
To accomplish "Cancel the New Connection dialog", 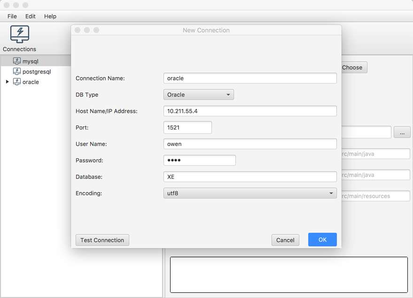I will click(x=285, y=240).
